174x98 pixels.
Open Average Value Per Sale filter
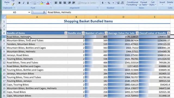[137, 33]
